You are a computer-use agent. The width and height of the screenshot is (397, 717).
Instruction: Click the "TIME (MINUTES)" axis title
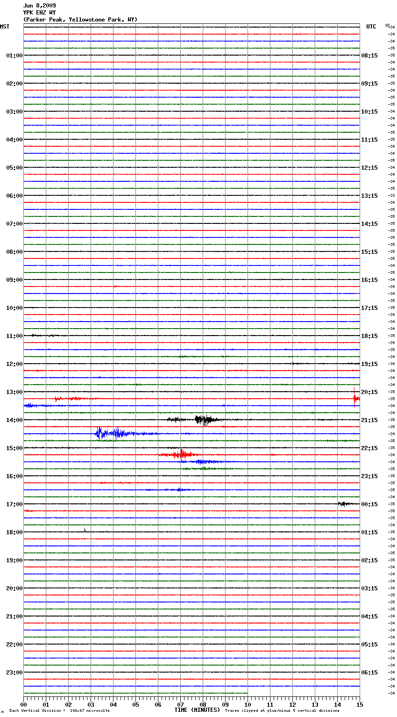197,710
